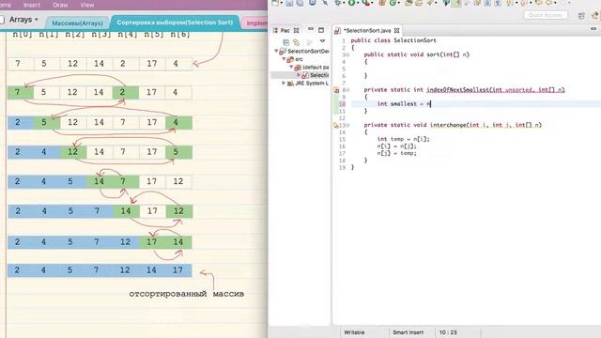Click the Open Type toolbar icon
The width and height of the screenshot is (601, 338).
click(408, 3)
